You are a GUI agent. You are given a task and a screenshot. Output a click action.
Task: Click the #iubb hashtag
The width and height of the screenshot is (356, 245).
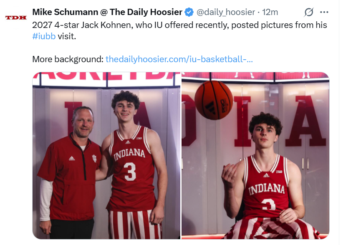point(44,36)
